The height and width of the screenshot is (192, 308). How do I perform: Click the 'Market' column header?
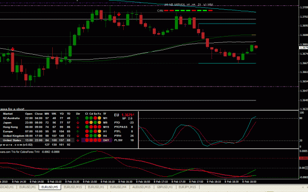coord(8,114)
